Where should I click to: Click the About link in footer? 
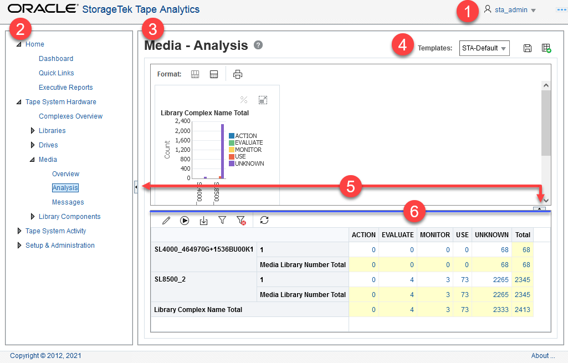click(543, 356)
